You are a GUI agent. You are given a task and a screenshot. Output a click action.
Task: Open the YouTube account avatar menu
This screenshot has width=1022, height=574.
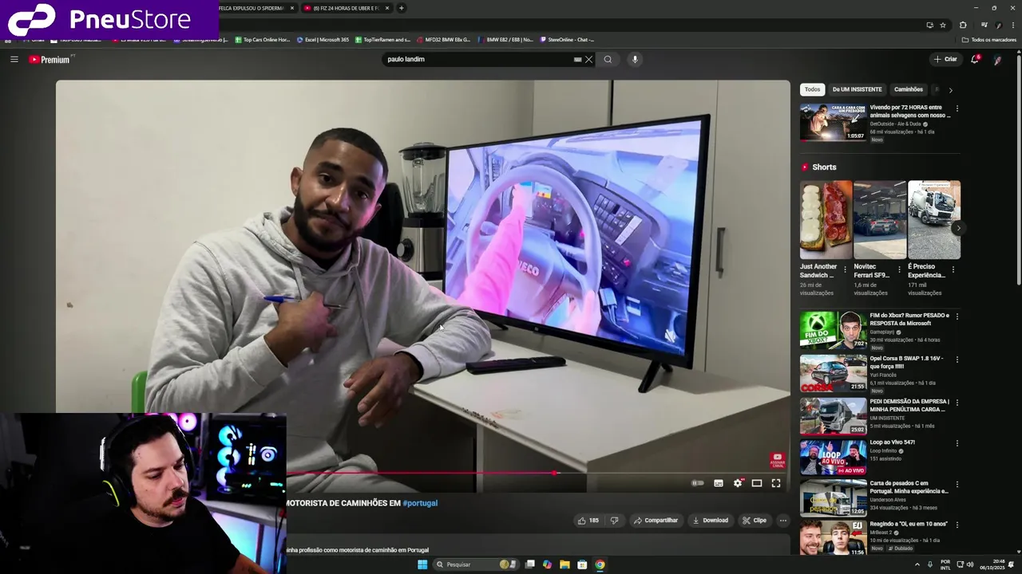(997, 60)
